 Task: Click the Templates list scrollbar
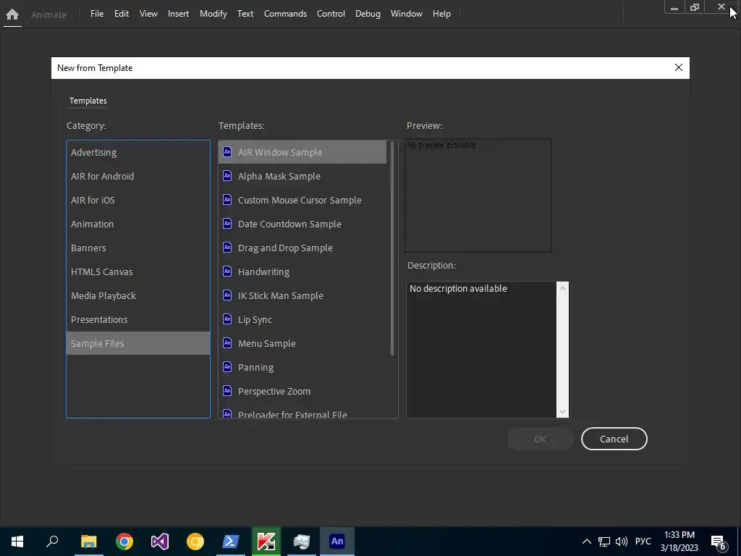tap(391, 248)
